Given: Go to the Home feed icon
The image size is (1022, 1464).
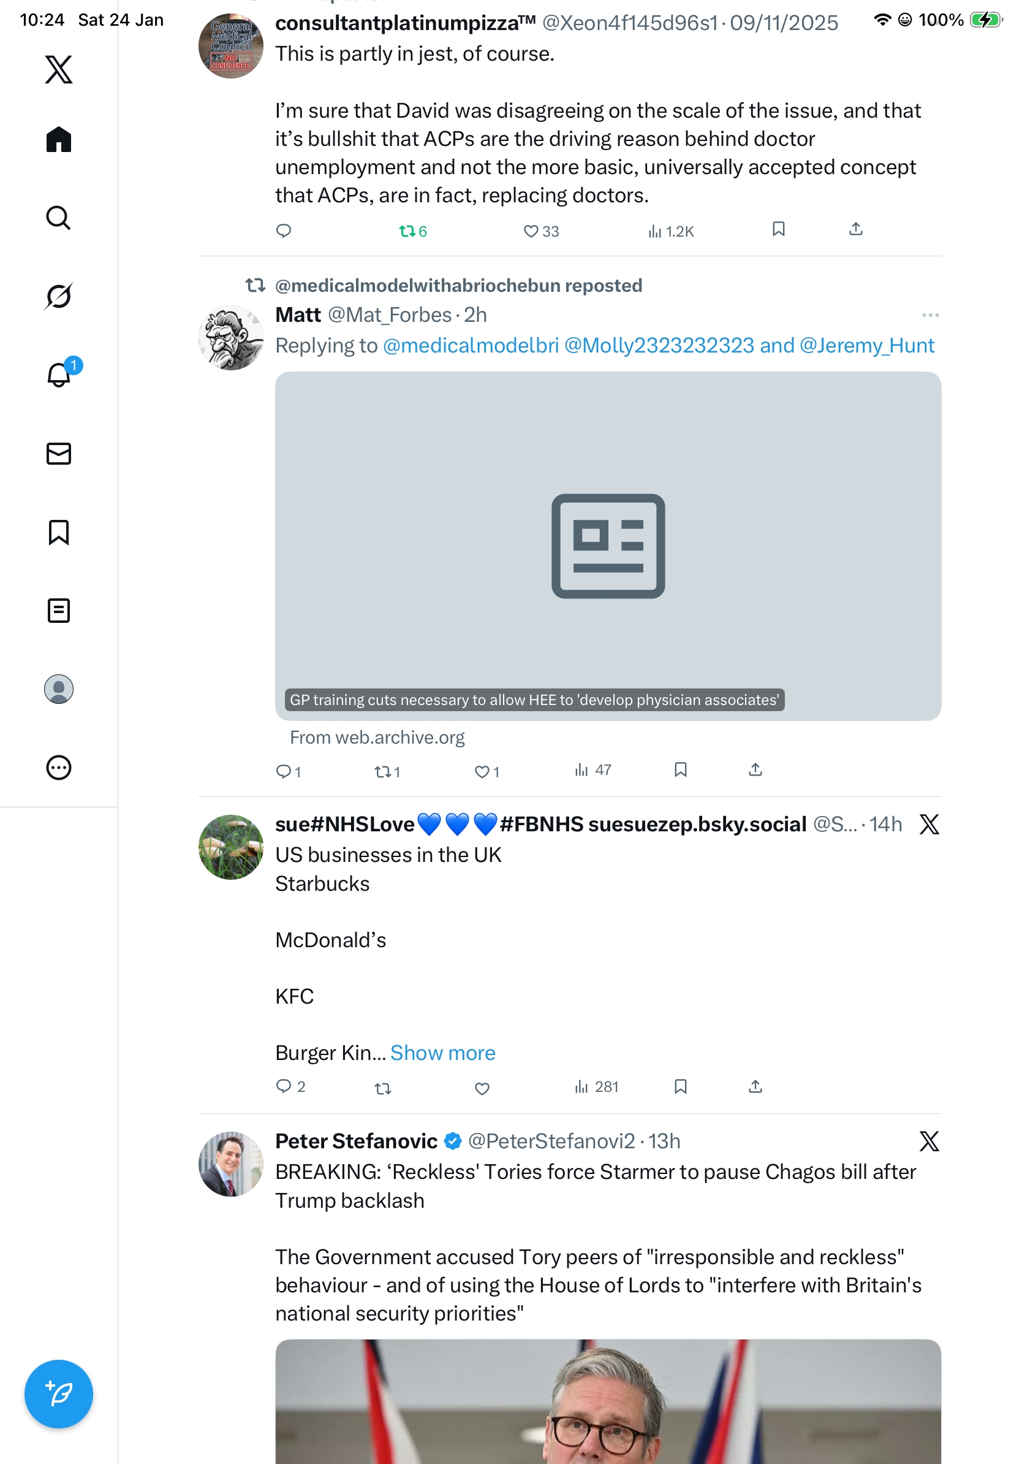Looking at the screenshot, I should coord(59,139).
